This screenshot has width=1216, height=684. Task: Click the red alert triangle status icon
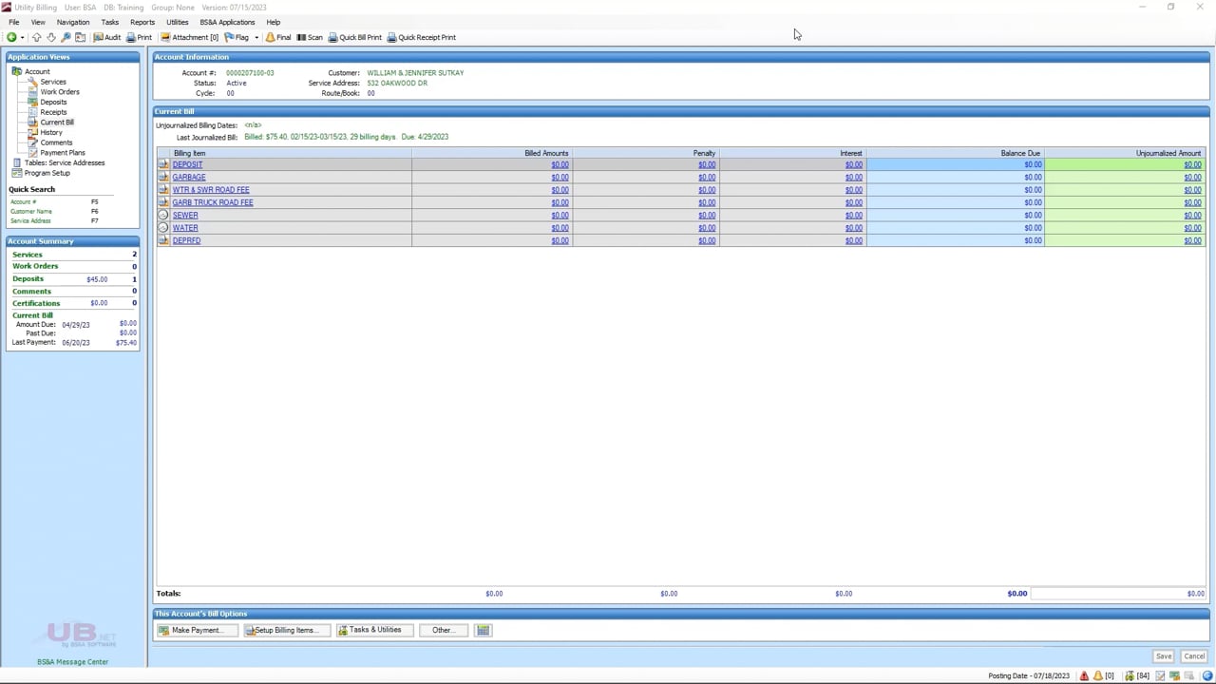(1084, 676)
